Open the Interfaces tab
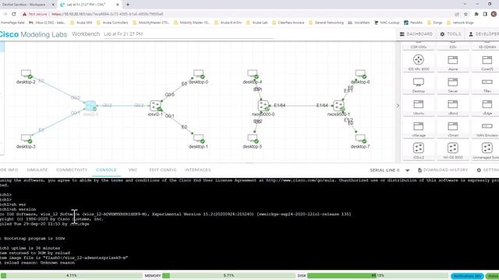The width and height of the screenshot is (499, 280). click(x=197, y=170)
